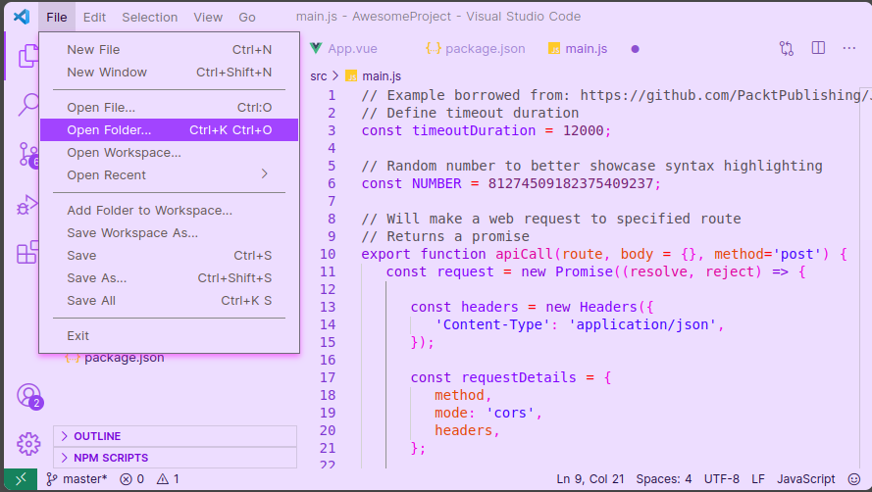
Task: Choose Save All from the File menu
Action: (169, 301)
